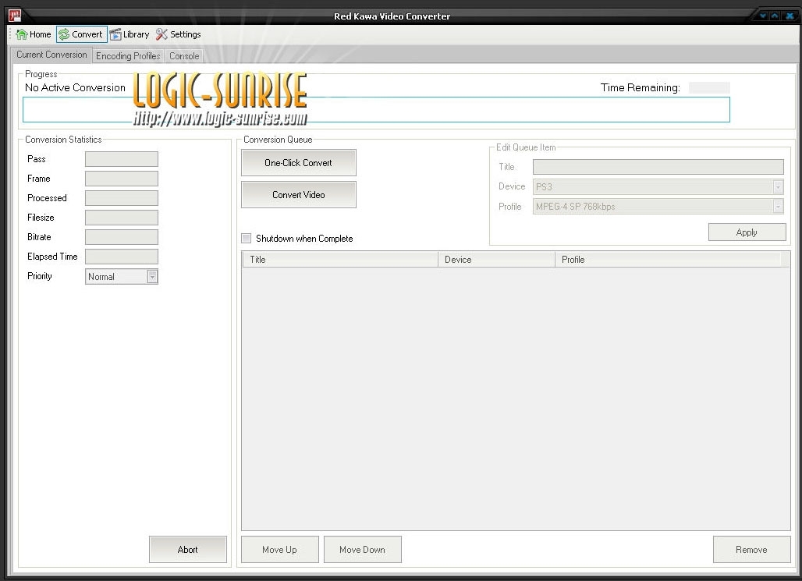Switch to the Current Conversion tab
The height and width of the screenshot is (581, 802).
click(51, 55)
